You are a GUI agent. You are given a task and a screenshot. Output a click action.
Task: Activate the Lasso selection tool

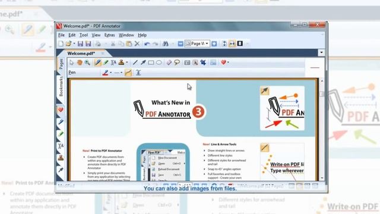point(177,62)
